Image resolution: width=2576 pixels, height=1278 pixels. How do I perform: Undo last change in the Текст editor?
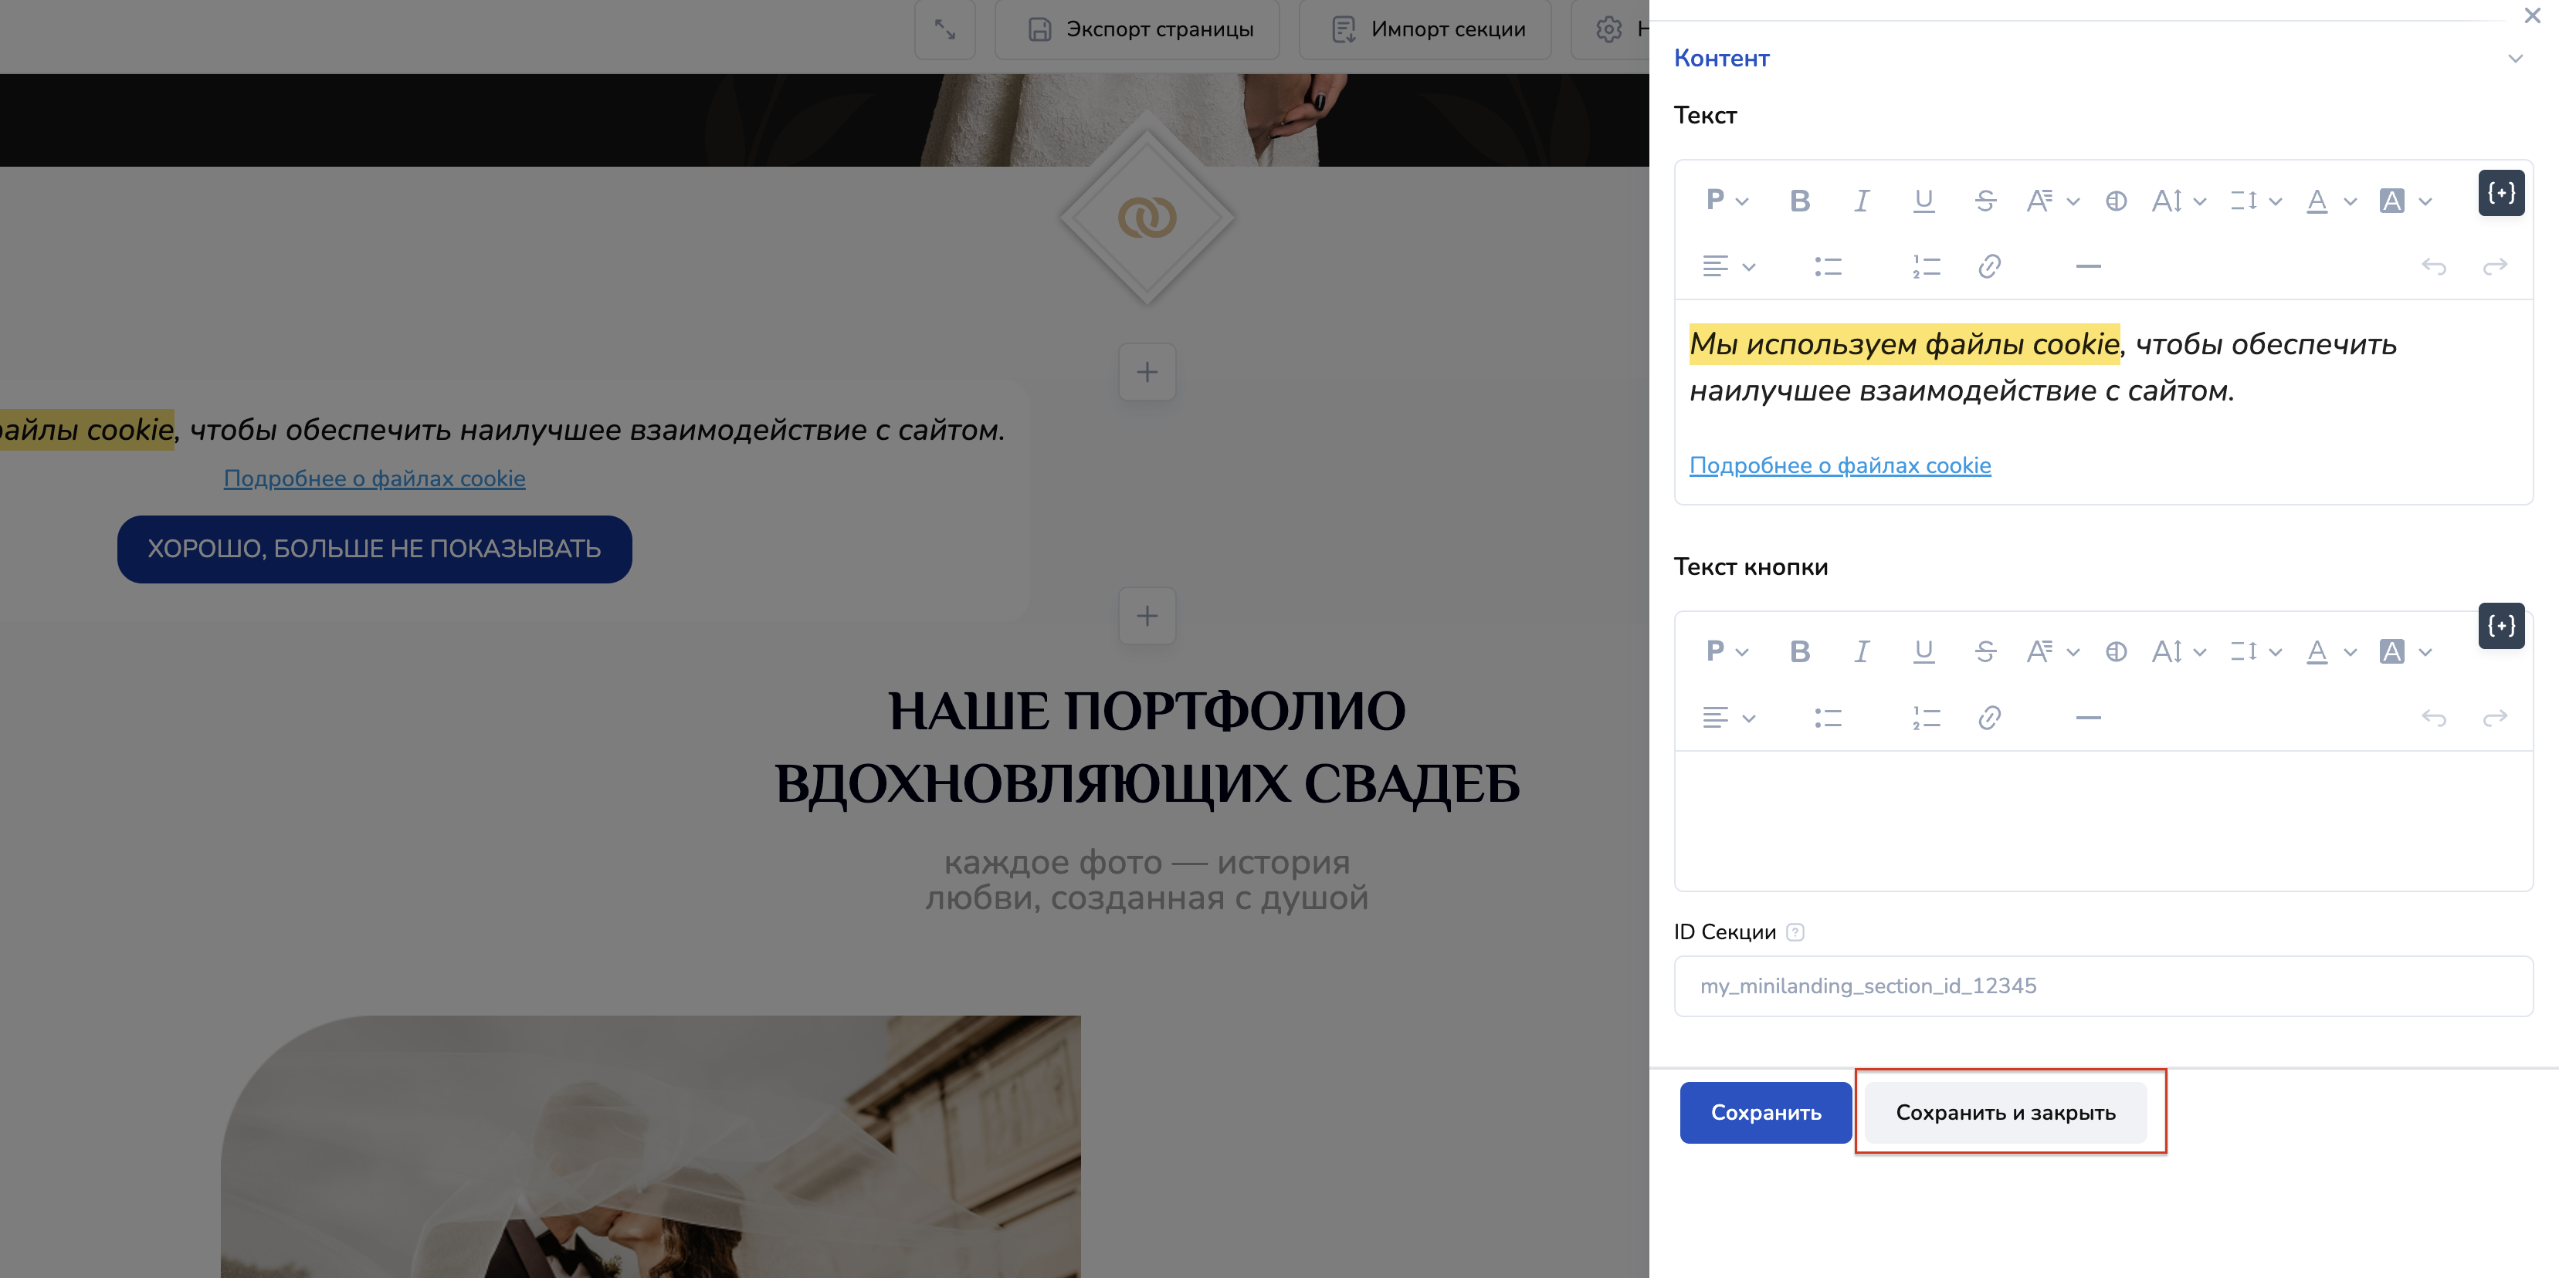pos(2433,265)
